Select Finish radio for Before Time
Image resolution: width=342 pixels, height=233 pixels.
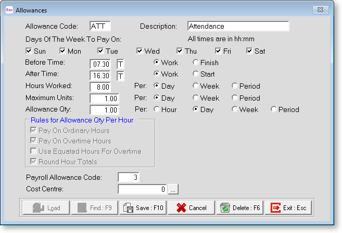[196, 63]
